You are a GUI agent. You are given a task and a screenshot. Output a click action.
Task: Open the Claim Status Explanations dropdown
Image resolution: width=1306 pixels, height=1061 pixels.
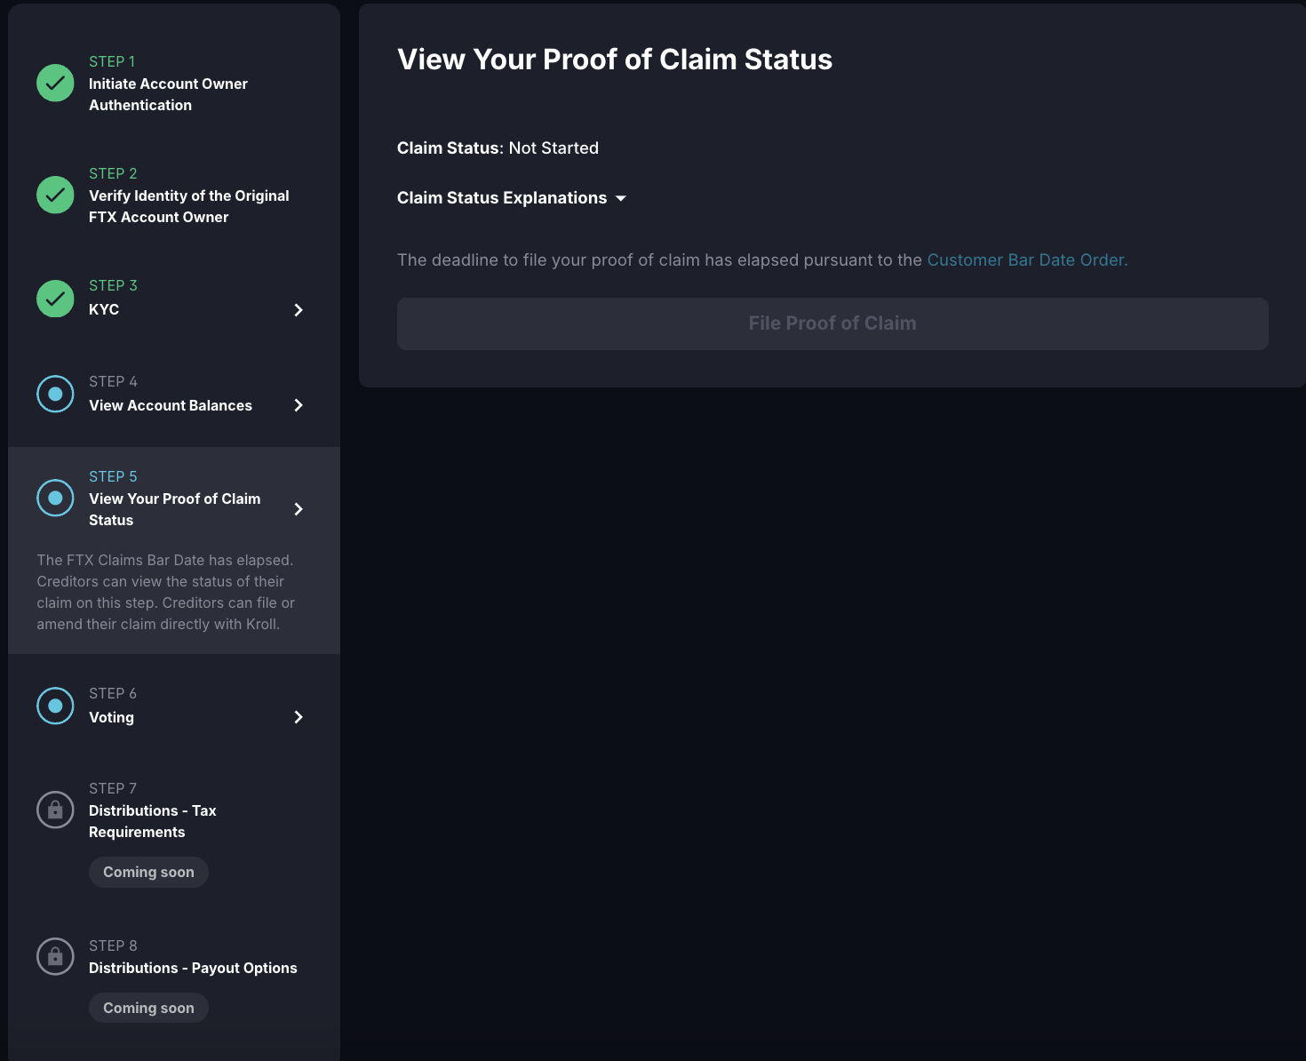(512, 197)
